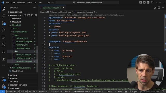Click Module15 breadcrumb
This screenshot has height=93, width=166.
45,12
